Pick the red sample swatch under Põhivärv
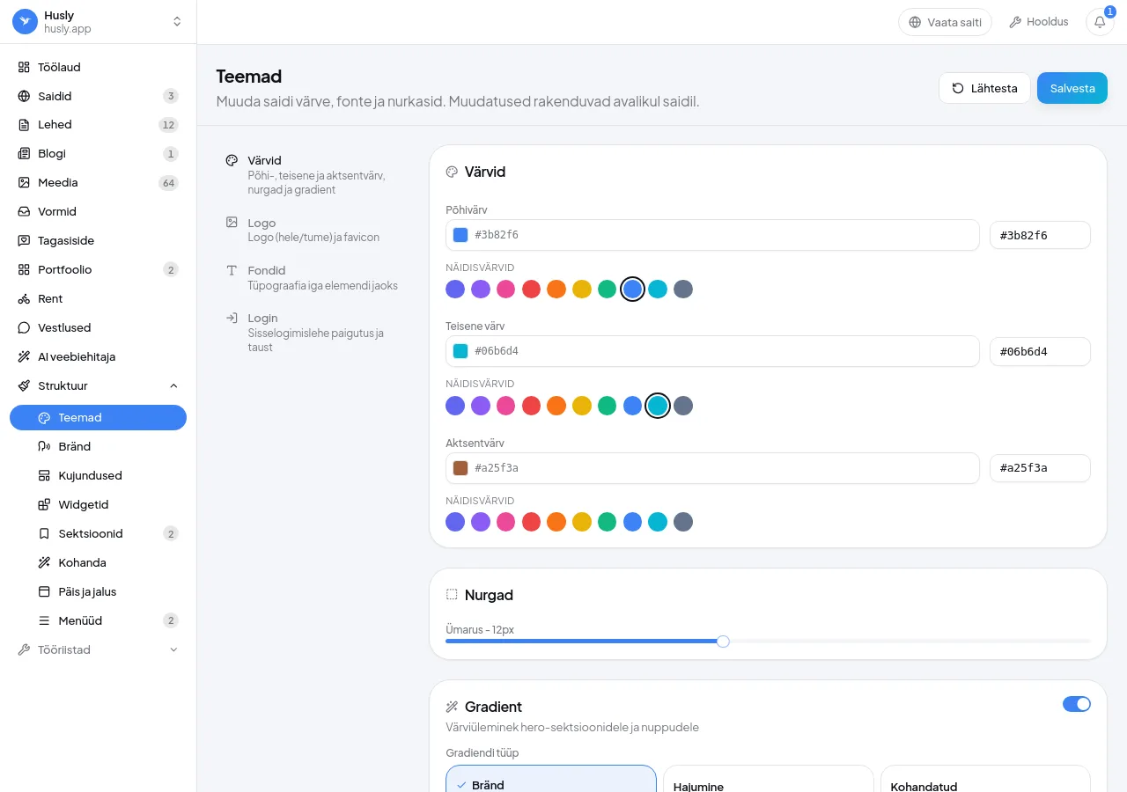The image size is (1127, 792). tap(531, 289)
